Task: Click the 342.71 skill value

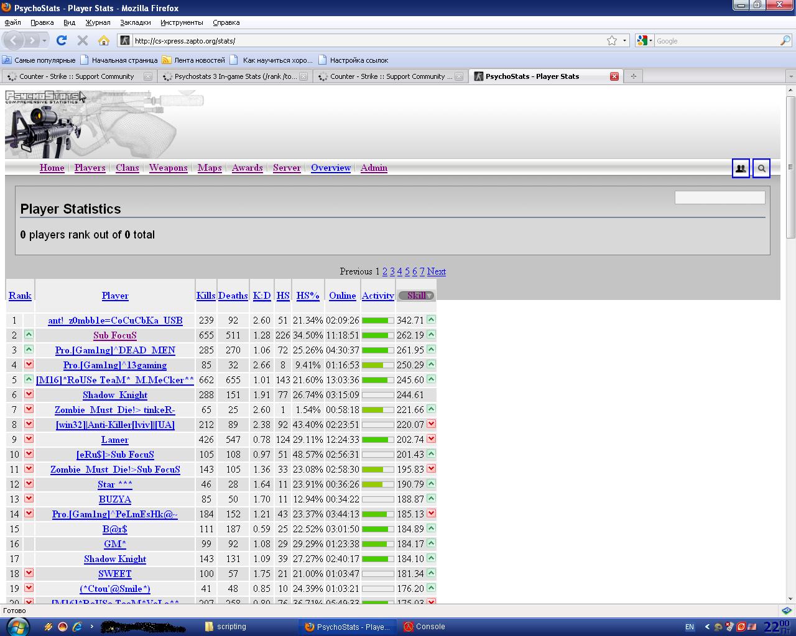Action: (410, 320)
